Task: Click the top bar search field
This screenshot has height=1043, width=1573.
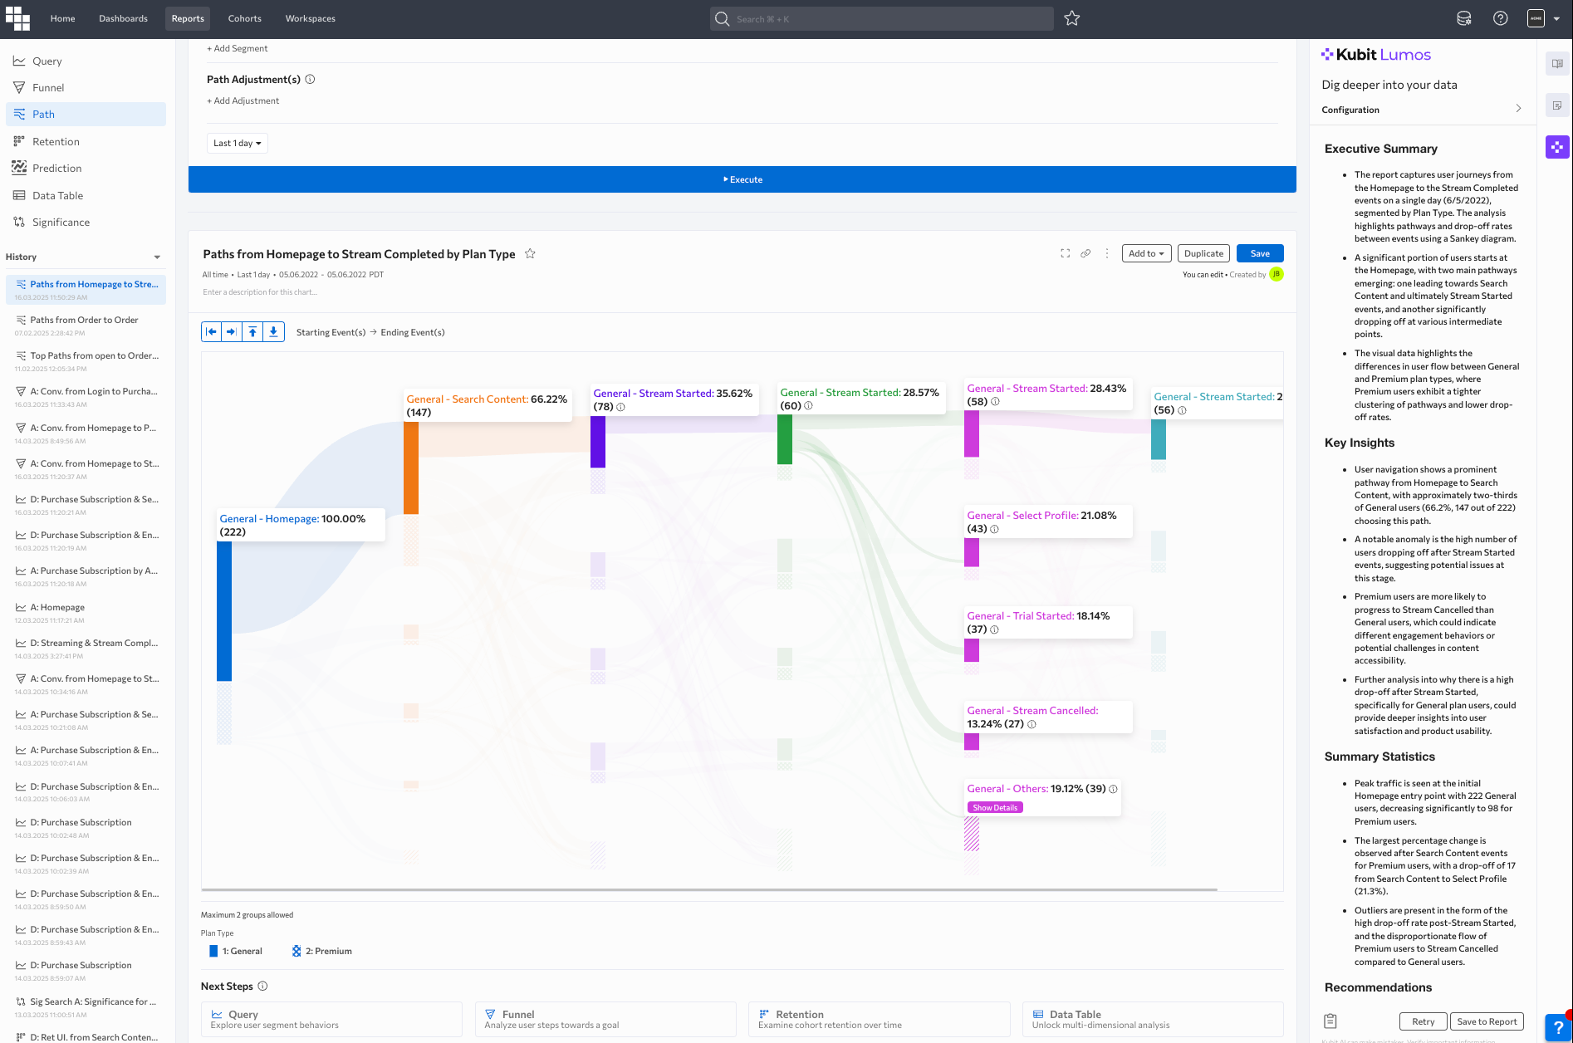Action: click(x=882, y=18)
